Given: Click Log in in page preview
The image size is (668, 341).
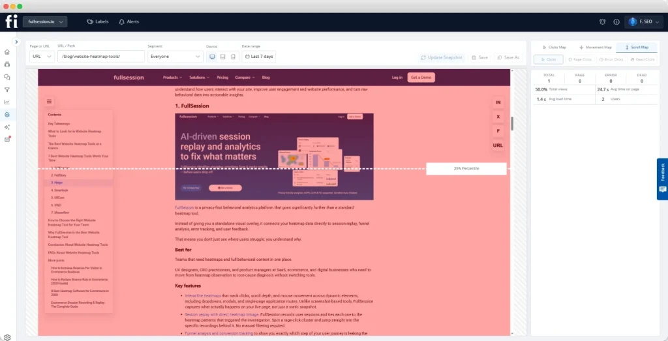Looking at the screenshot, I should 397,78.
